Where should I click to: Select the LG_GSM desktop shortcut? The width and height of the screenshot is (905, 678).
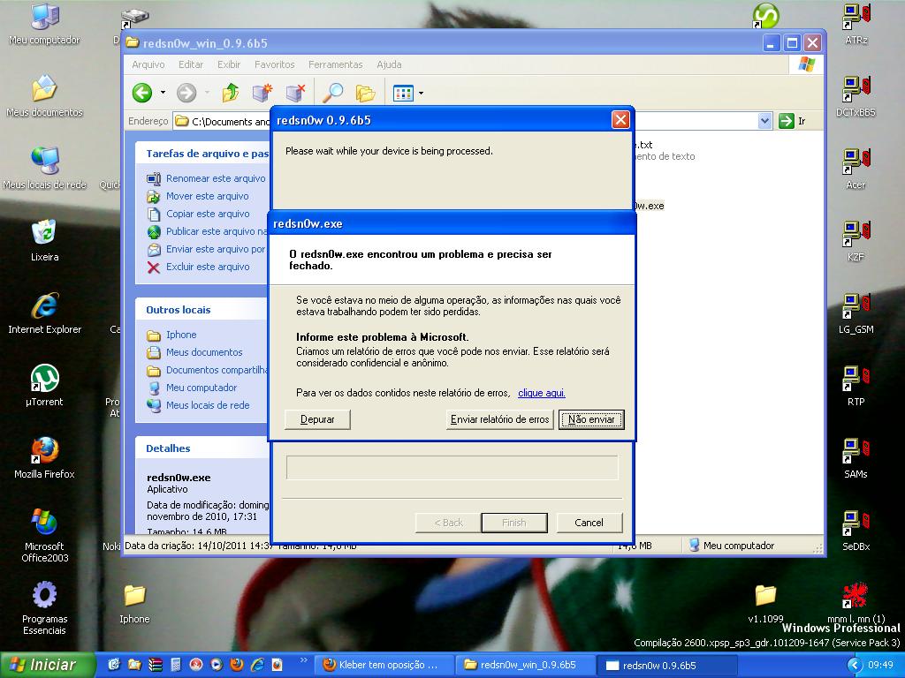(856, 313)
